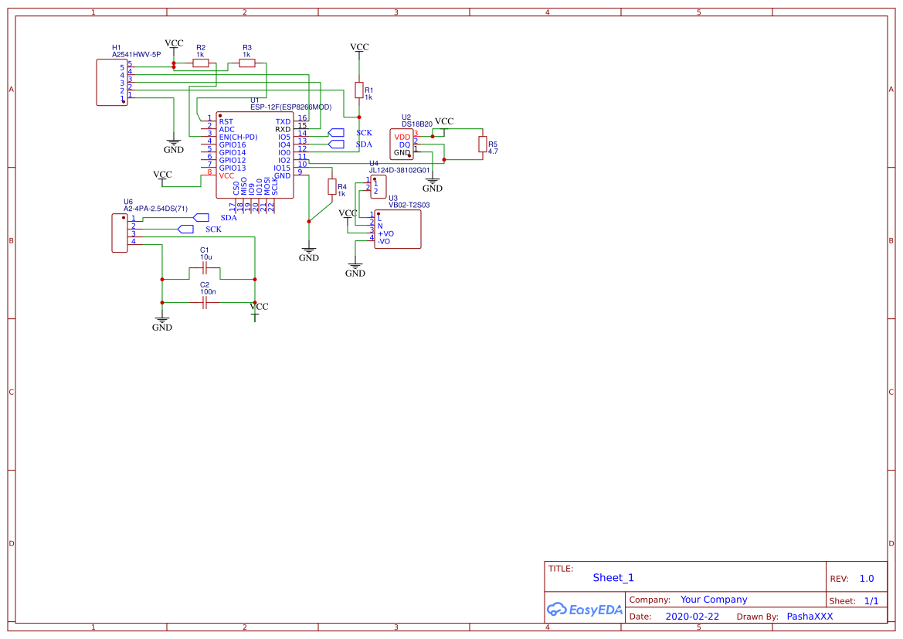Click the date 2020-02-22 in title block
903x639 pixels.
coord(691,616)
